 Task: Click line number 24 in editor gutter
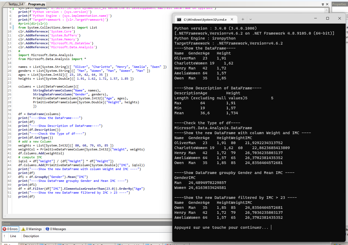(9, 86)
